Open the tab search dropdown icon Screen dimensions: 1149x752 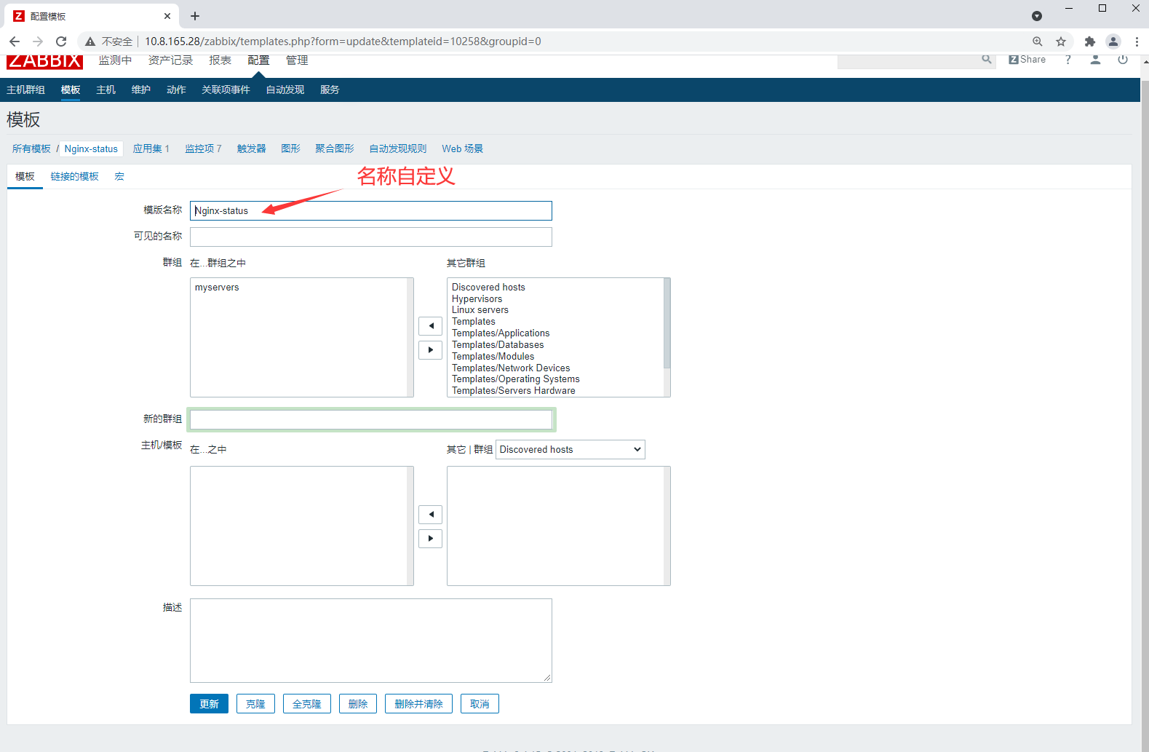pos(1037,16)
